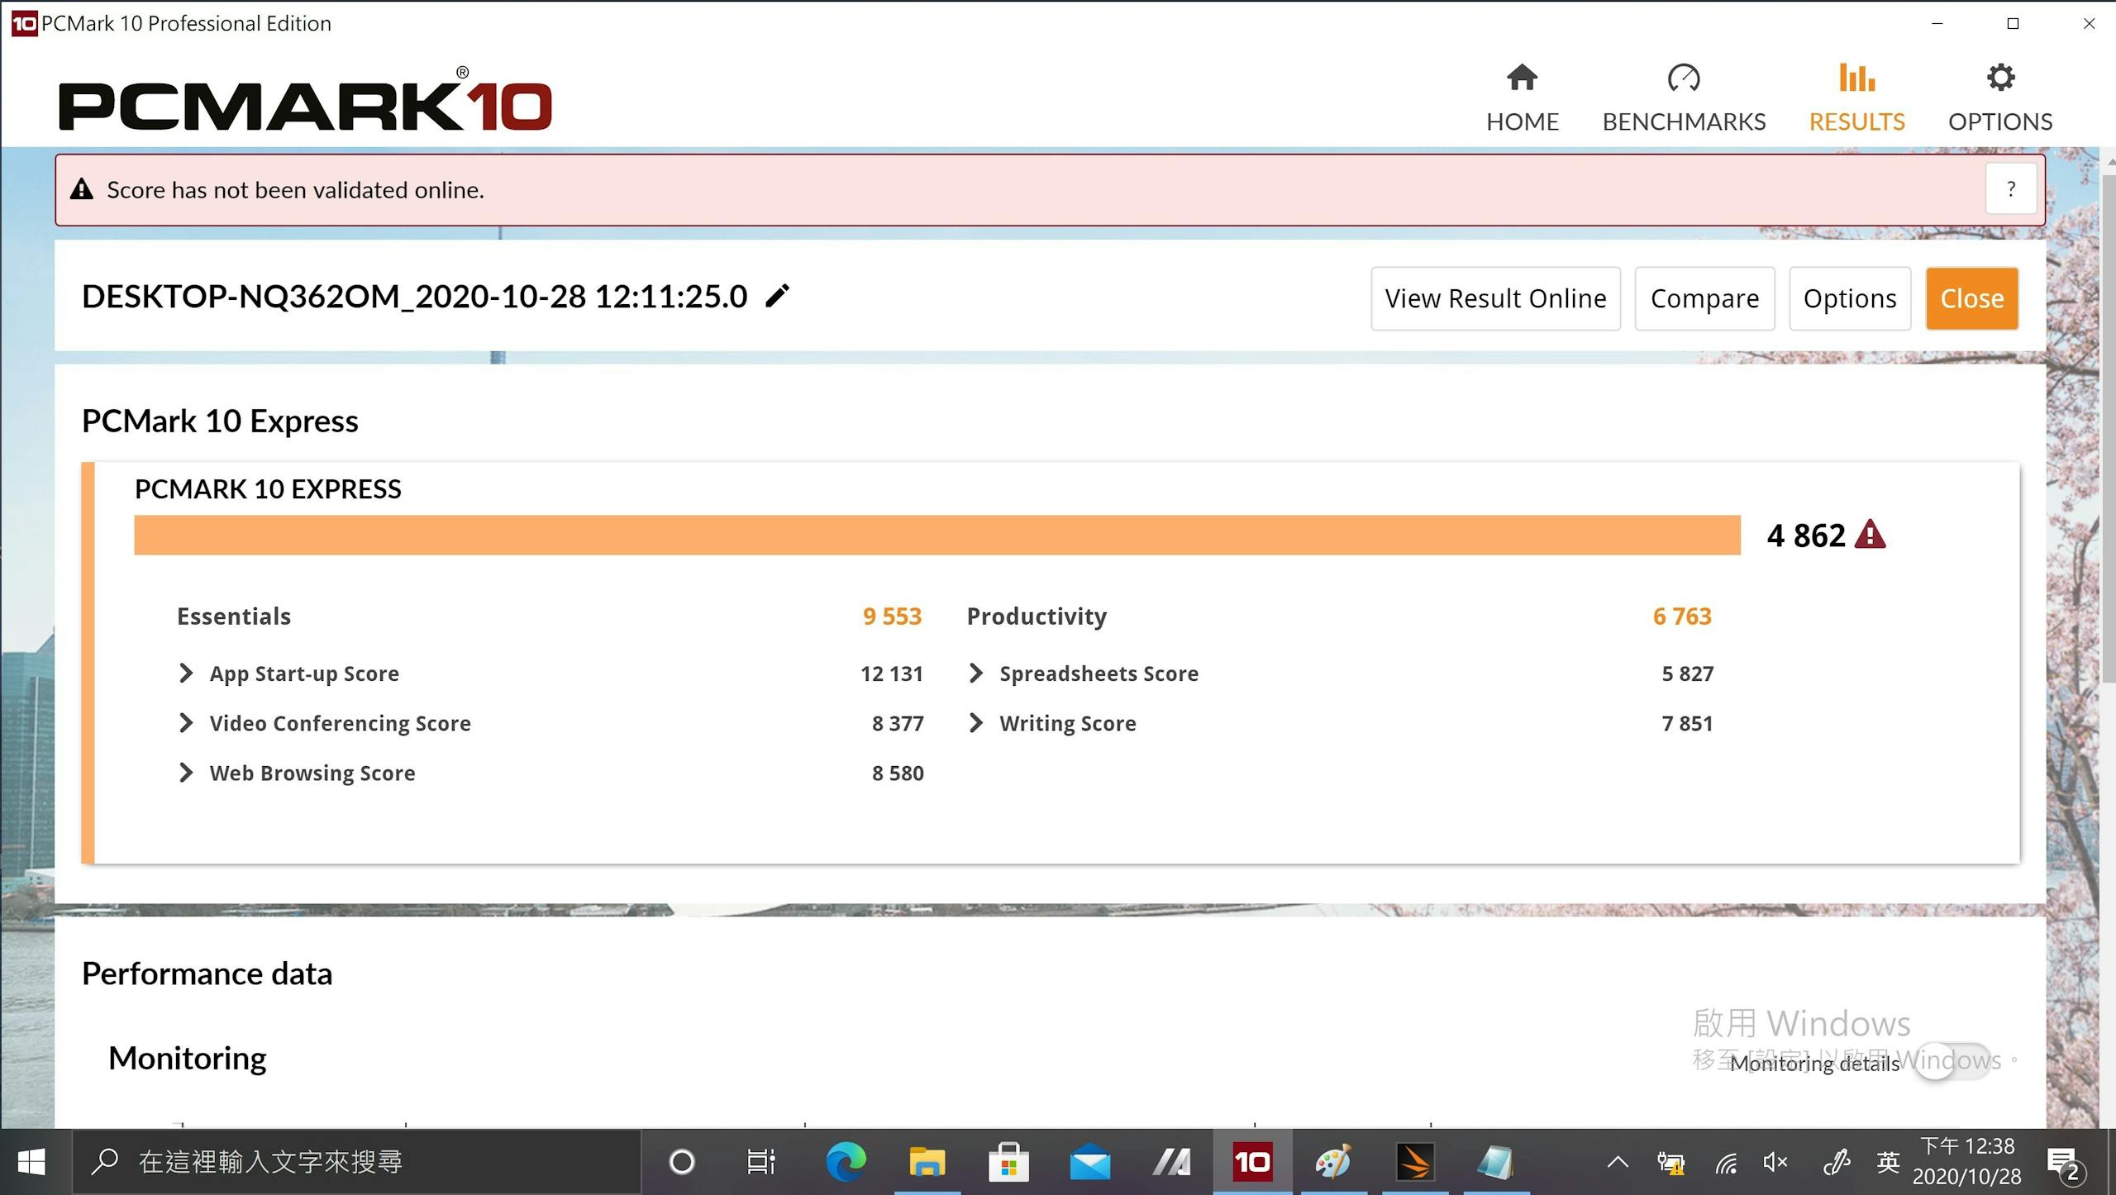Open the result Options button
Screen dimensions: 2116x1195
(x=1850, y=298)
